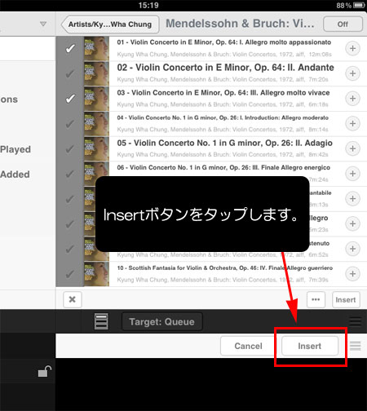Image resolution: width=367 pixels, height=411 pixels.
Task: Confirm with the large Insert button
Action: point(310,346)
